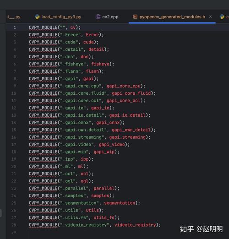Viewport: 229px width, 239px height.
Task: Click the ".ml" string on line 20
Action: pyautogui.click(x=66, y=167)
